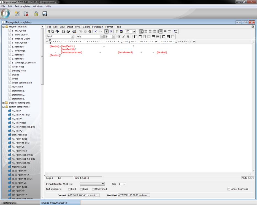The height and width of the screenshot is (205, 257).
Task: Expand the Document templates folder
Action: [x=3, y=103]
